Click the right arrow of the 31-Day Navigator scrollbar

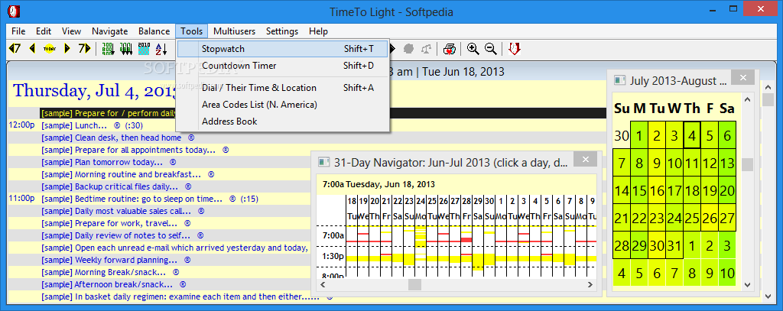click(x=591, y=284)
